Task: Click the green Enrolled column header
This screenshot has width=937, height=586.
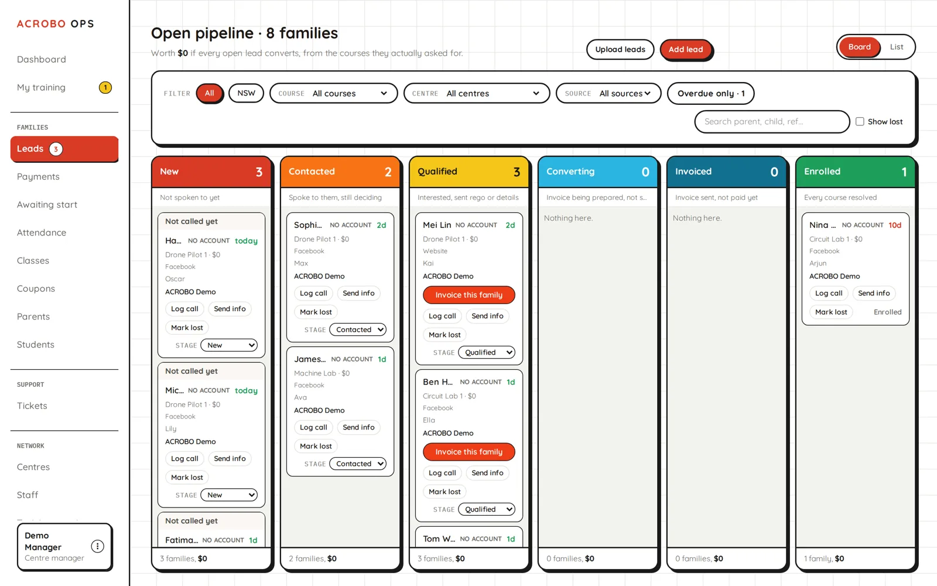Action: (856, 172)
